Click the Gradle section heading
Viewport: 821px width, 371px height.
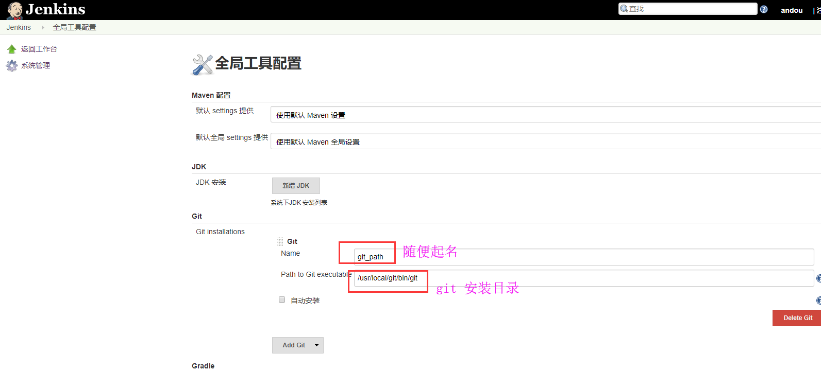click(203, 366)
